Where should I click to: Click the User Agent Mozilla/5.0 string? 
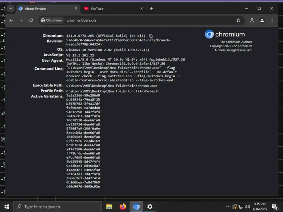tap(125, 62)
